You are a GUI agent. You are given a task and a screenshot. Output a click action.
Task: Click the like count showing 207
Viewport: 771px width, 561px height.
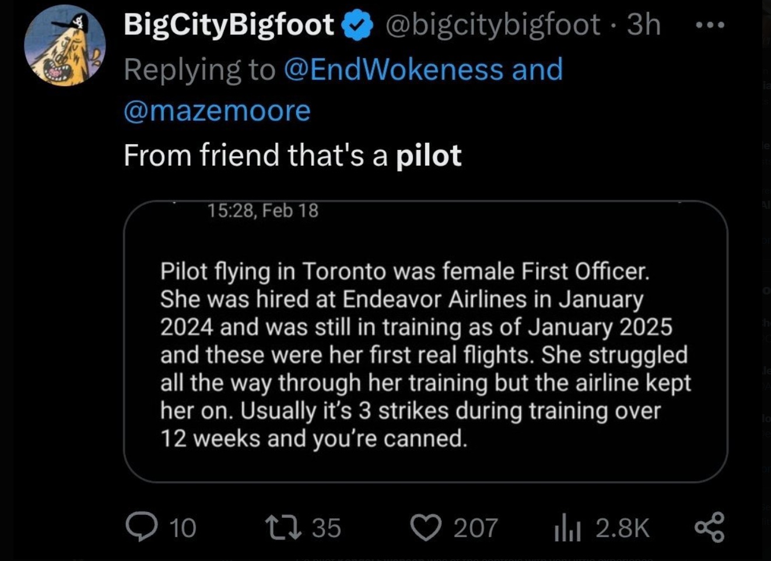point(474,528)
